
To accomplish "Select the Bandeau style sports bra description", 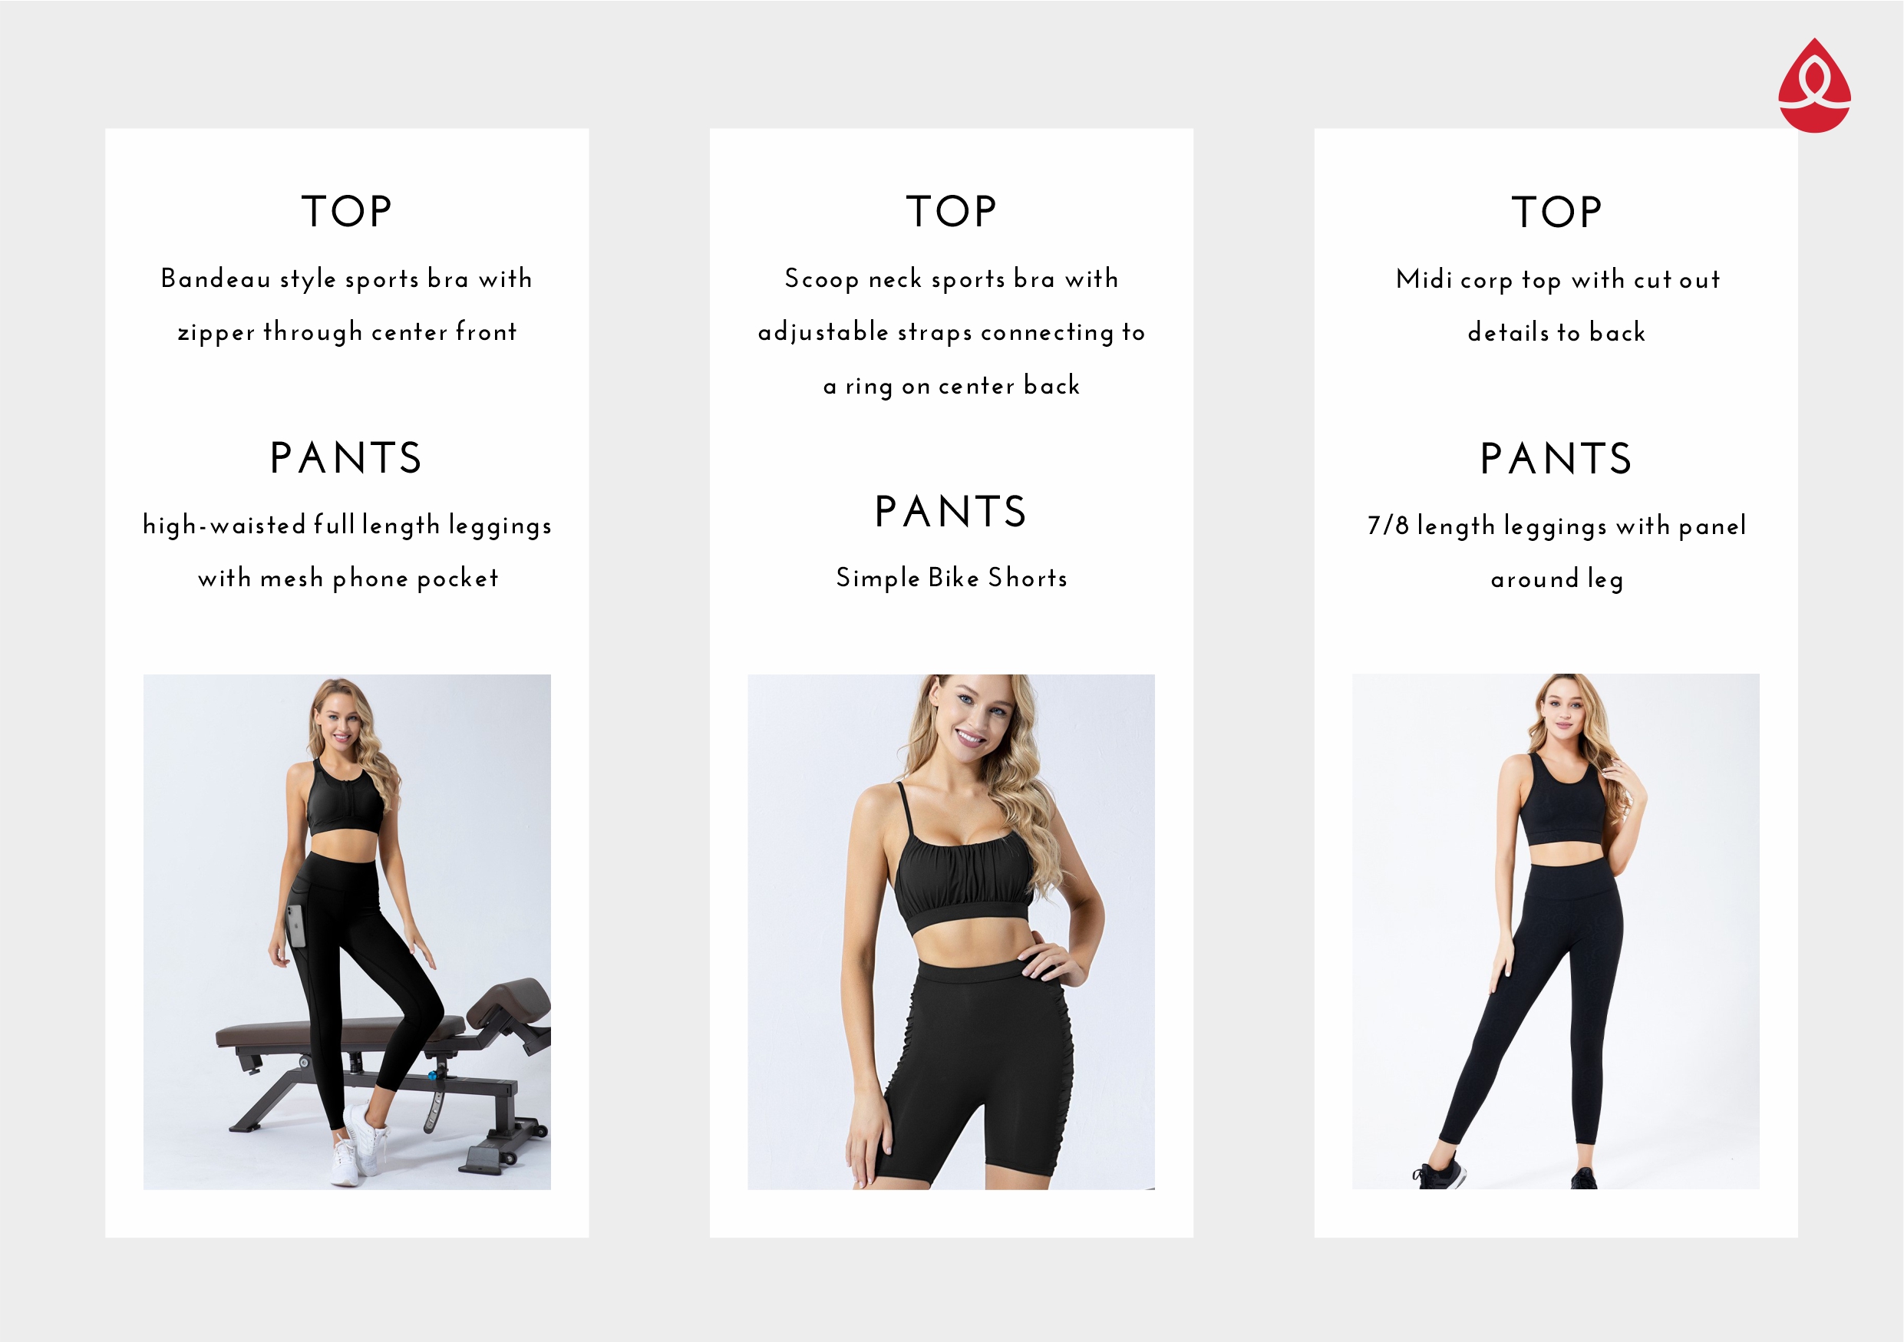I will click(347, 305).
